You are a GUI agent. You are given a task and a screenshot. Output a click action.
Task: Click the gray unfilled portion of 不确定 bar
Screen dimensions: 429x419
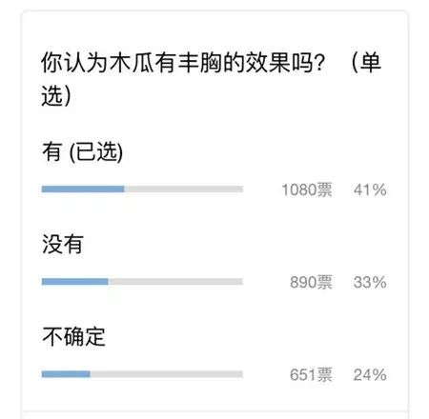coord(167,374)
